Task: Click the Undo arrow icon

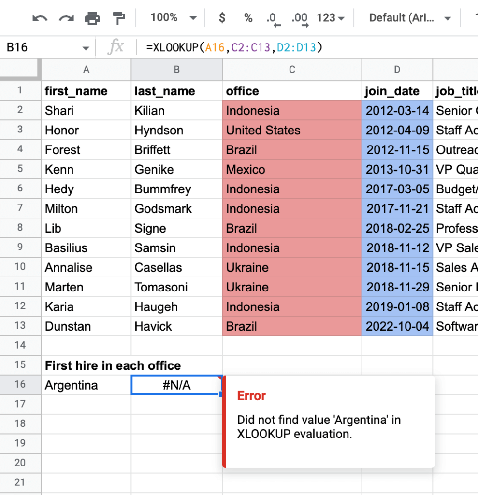Action: pos(40,18)
